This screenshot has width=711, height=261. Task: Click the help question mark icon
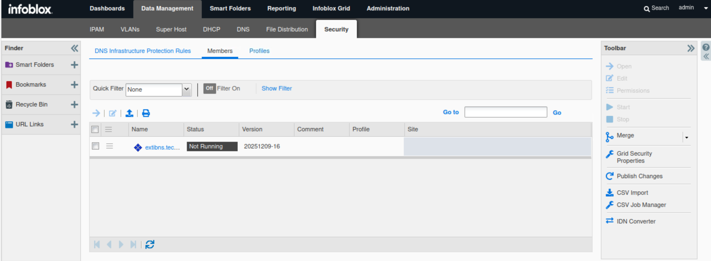(705, 47)
